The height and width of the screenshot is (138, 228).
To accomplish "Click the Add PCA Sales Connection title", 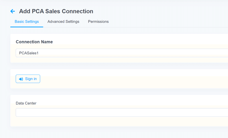I will click(56, 11).
